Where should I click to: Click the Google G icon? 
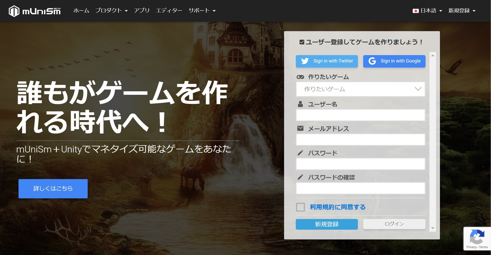[372, 61]
